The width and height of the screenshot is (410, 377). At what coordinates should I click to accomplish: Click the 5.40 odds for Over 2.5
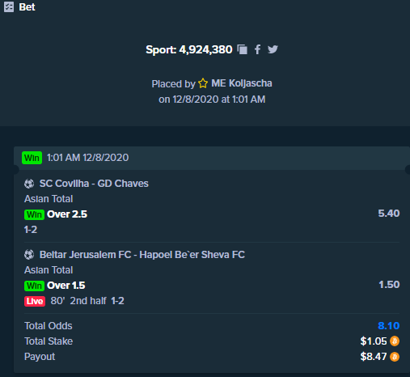click(389, 214)
